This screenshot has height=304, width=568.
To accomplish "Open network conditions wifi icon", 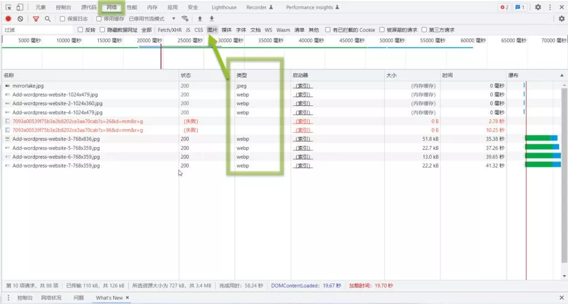I will point(185,18).
